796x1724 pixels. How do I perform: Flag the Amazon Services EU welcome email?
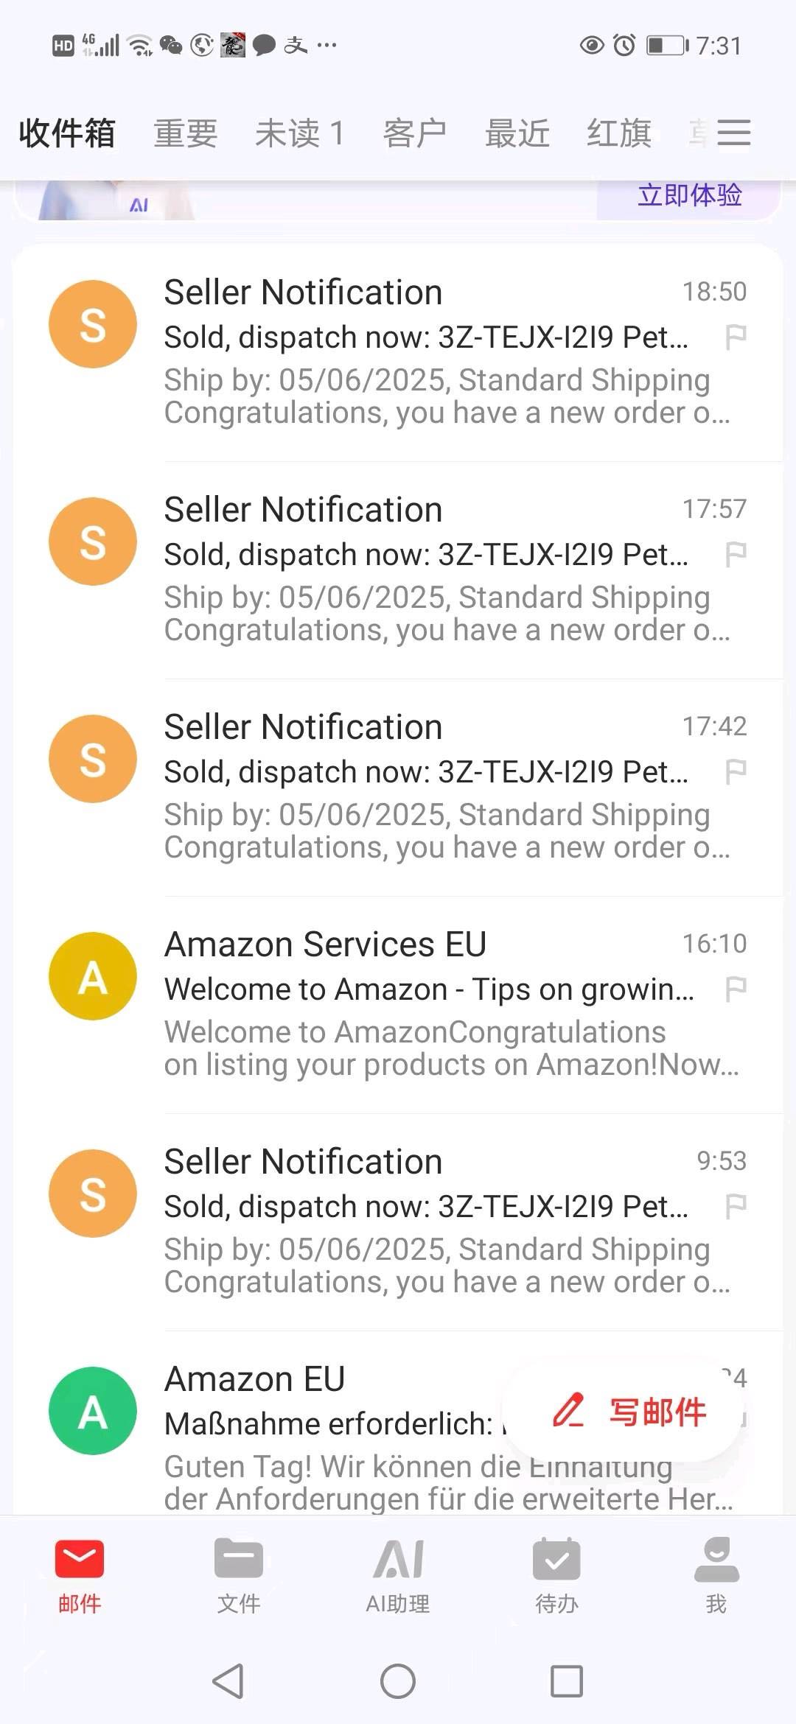click(x=736, y=989)
